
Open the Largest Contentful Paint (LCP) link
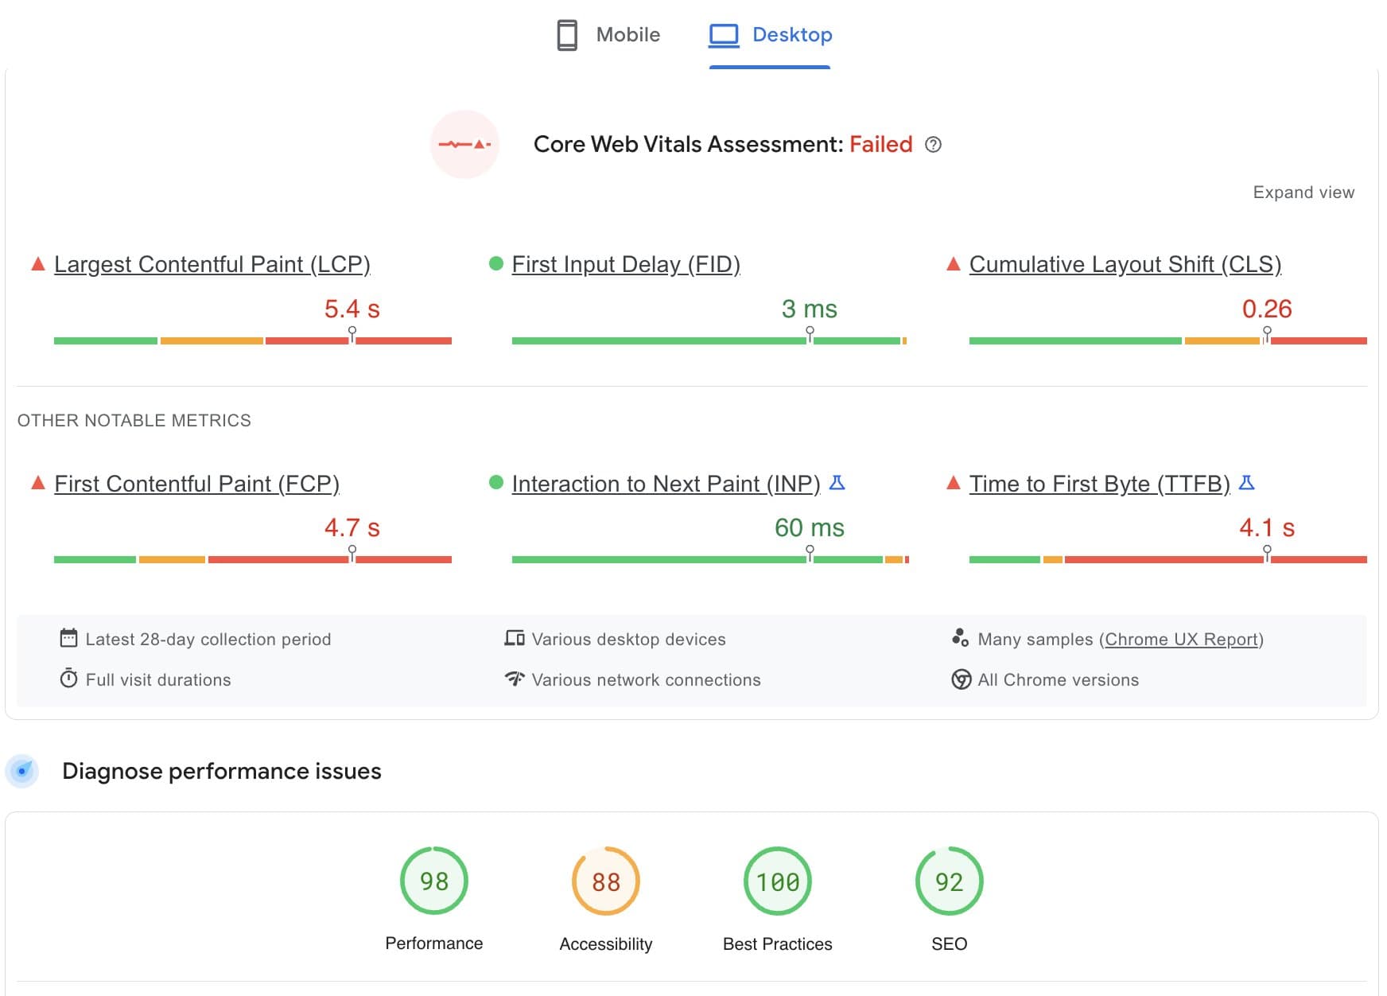(x=212, y=264)
